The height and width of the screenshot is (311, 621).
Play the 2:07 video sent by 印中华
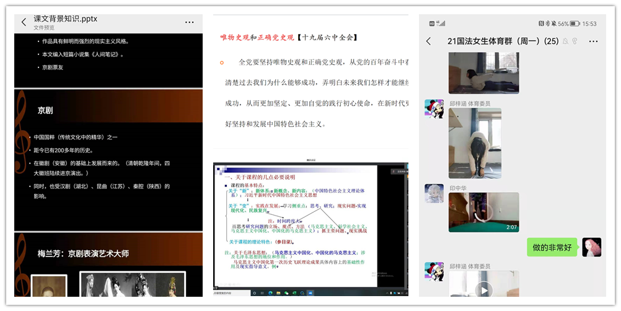pos(483,212)
